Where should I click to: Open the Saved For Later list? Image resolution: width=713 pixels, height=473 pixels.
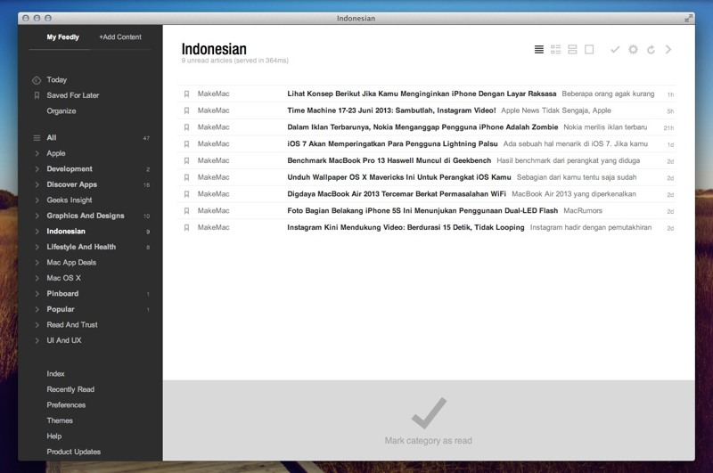pyautogui.click(x=73, y=95)
